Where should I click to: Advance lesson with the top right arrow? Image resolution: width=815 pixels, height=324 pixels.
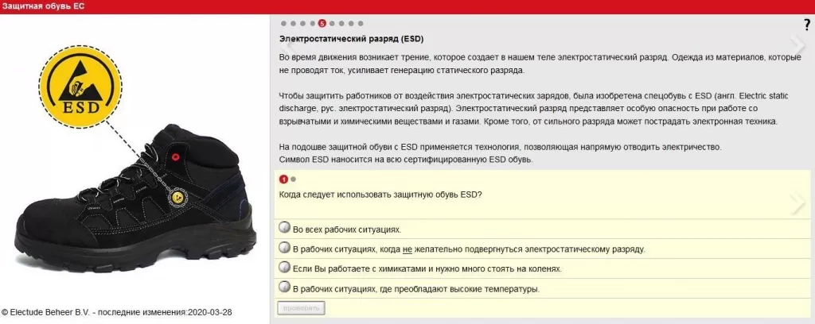[797, 45]
